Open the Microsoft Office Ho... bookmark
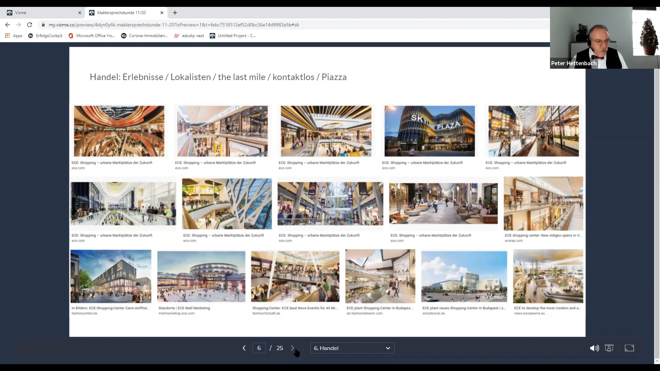 [92, 36]
